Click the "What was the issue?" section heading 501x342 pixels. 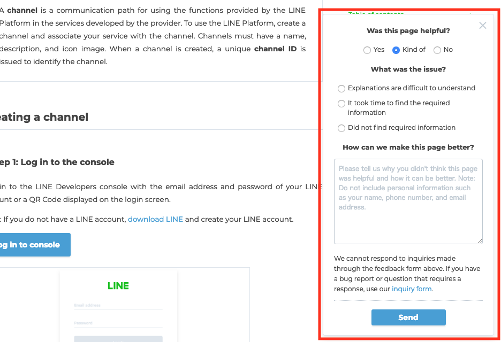click(408, 69)
